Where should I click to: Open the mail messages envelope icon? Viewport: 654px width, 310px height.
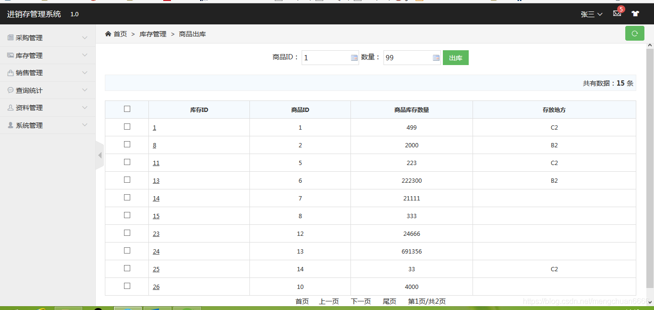[x=617, y=14]
